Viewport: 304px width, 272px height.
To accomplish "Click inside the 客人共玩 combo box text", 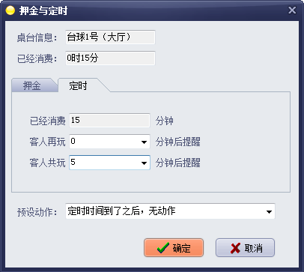I will pyautogui.click(x=104, y=163).
